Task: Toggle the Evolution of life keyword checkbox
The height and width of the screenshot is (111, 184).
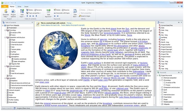Action: 165,83
